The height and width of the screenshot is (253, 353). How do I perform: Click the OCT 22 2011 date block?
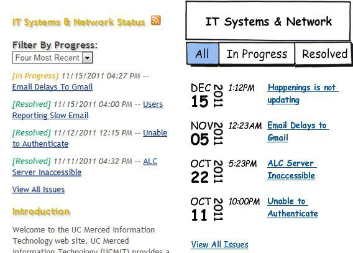tap(207, 172)
